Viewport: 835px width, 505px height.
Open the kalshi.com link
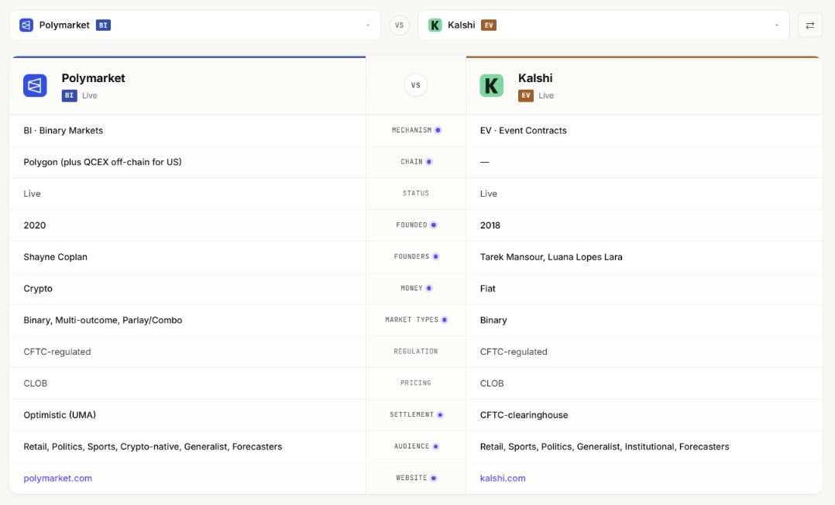(x=503, y=479)
